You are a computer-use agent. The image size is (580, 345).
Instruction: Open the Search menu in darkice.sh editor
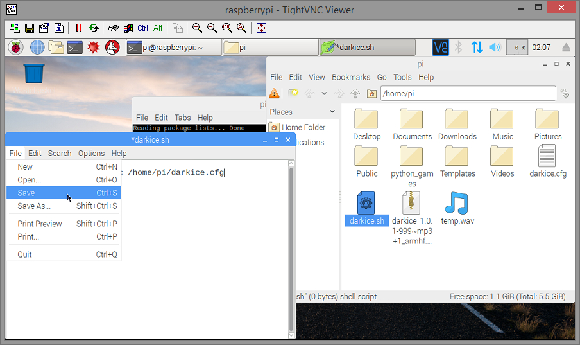pyautogui.click(x=60, y=154)
